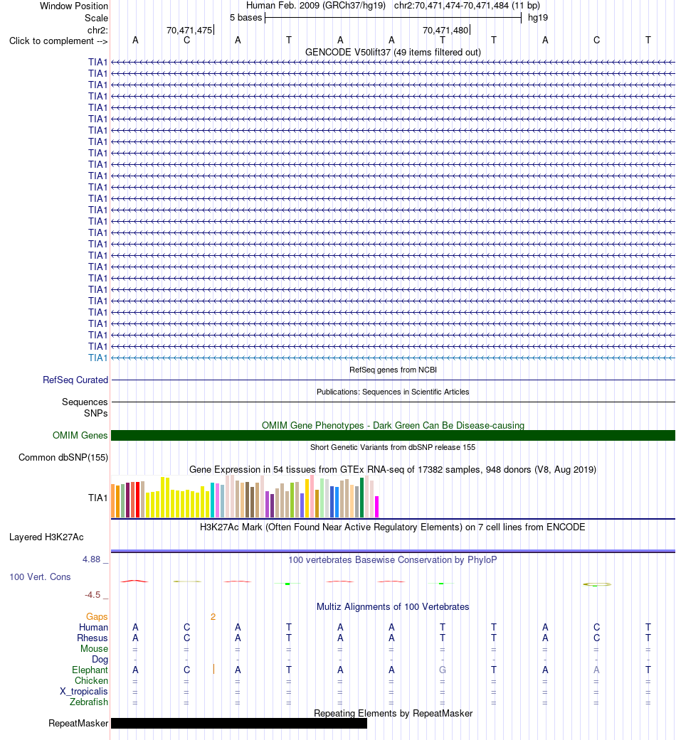Viewport: 676px width, 740px height.
Task: Click the black RepeatMasker element bar
Action: coord(239,724)
